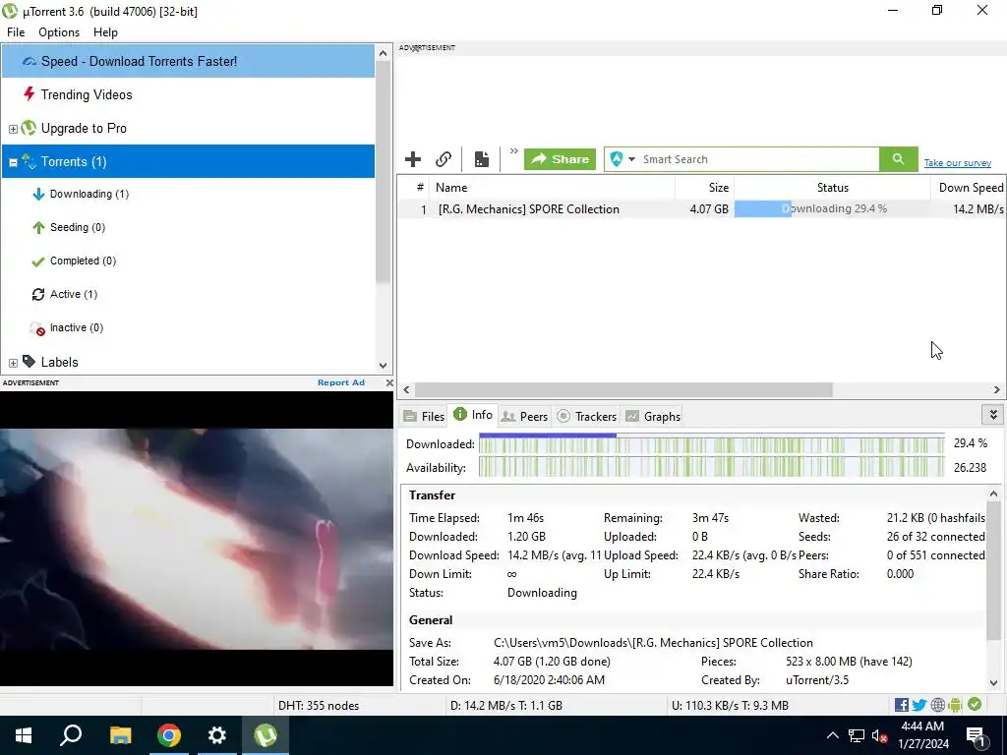Click the green Share button
The image size is (1007, 755).
click(560, 159)
